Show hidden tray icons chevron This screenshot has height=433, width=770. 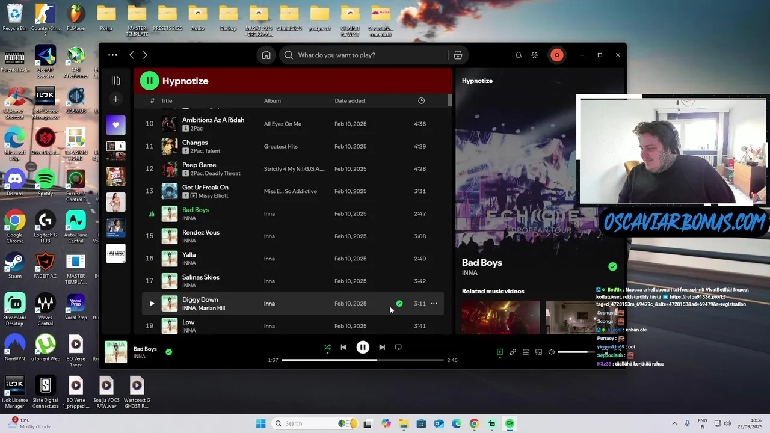674,423
